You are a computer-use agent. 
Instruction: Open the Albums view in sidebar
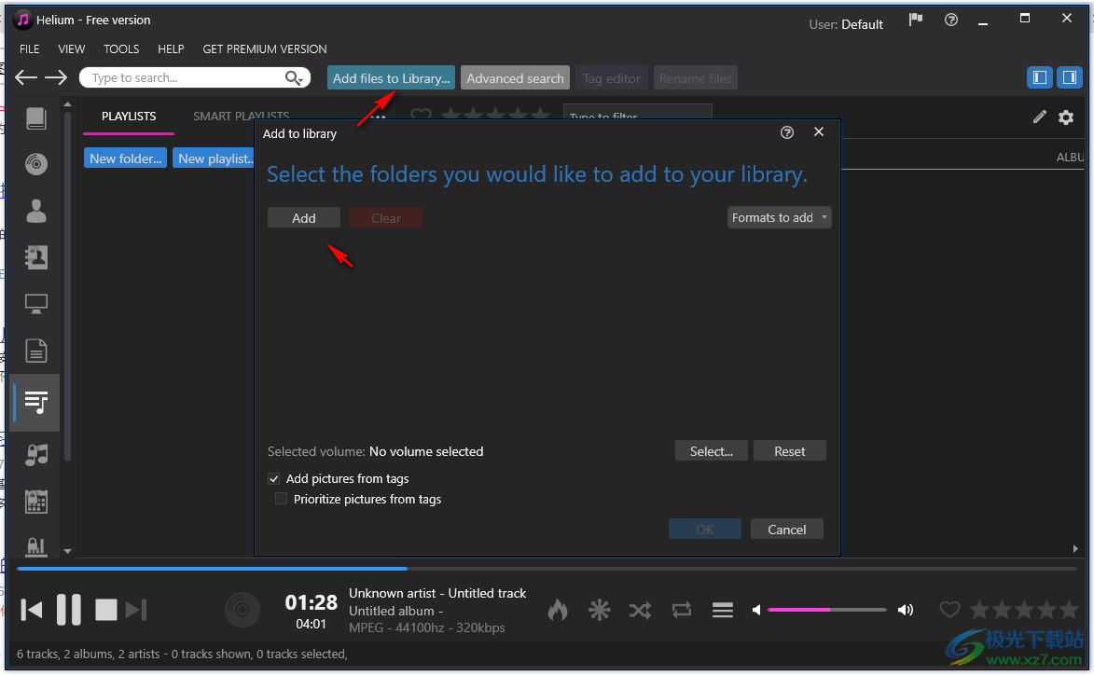coord(36,164)
